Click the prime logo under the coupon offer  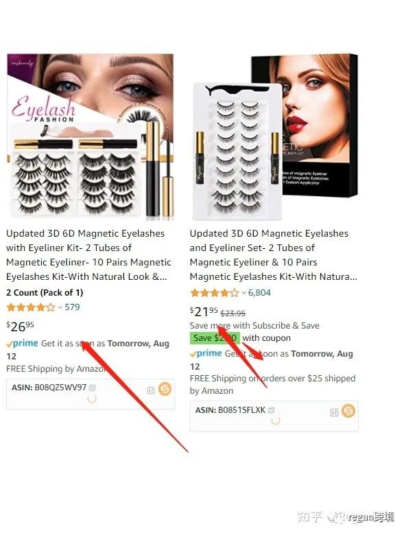pos(206,353)
